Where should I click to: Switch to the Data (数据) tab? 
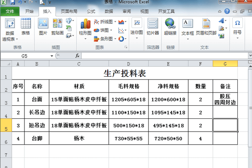point(109,11)
